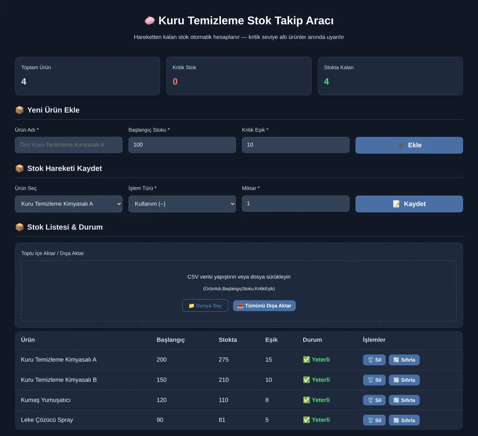Click Tümünü Dışa Aktar button
Viewport: 478px width, 436px height.
coord(264,306)
